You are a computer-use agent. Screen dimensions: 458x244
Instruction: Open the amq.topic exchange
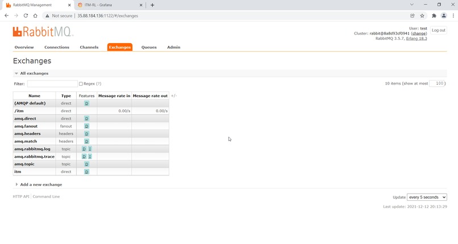pyautogui.click(x=24, y=164)
